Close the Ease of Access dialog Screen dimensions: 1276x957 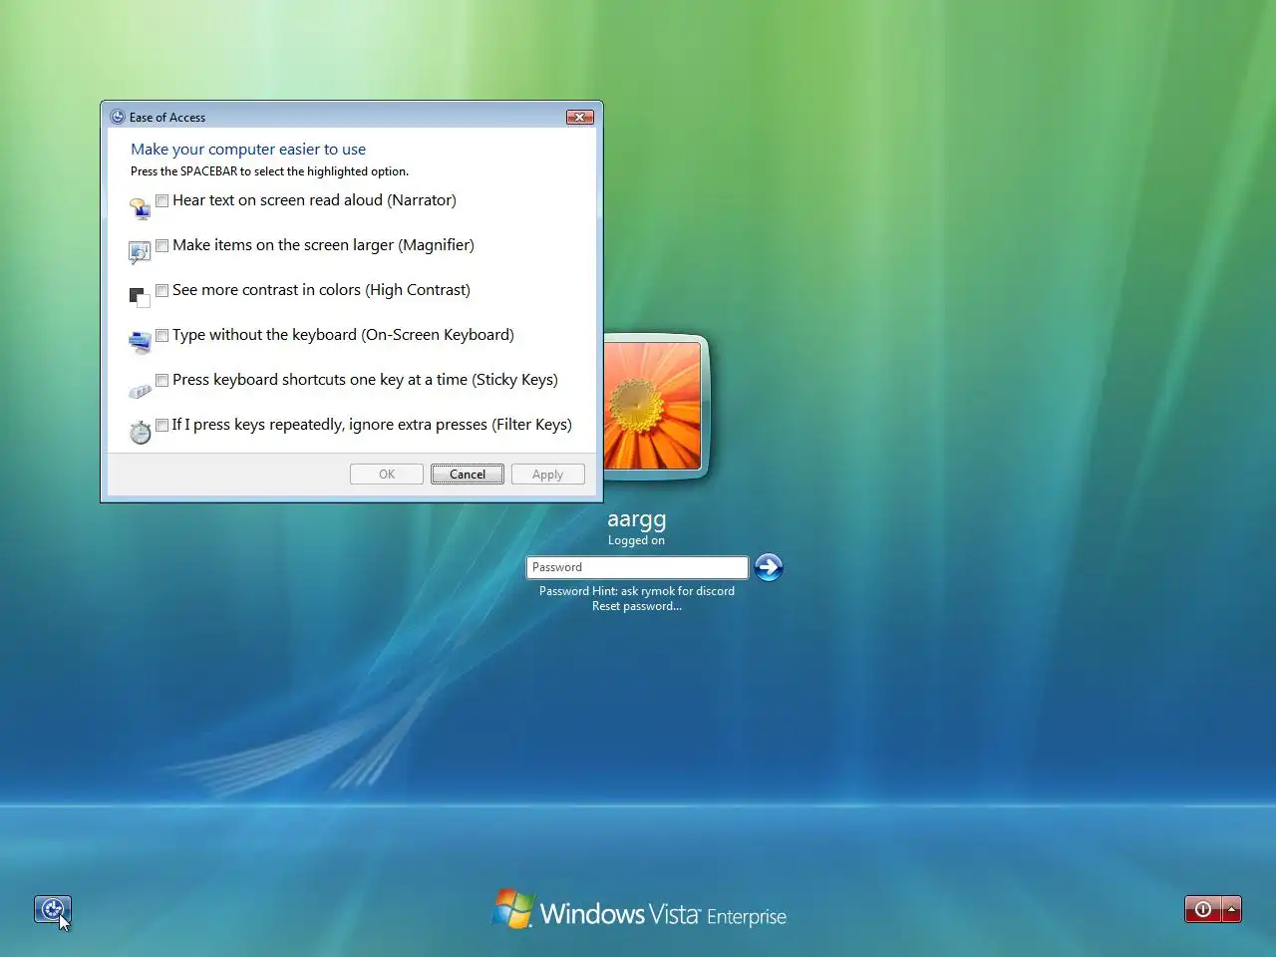tap(580, 117)
